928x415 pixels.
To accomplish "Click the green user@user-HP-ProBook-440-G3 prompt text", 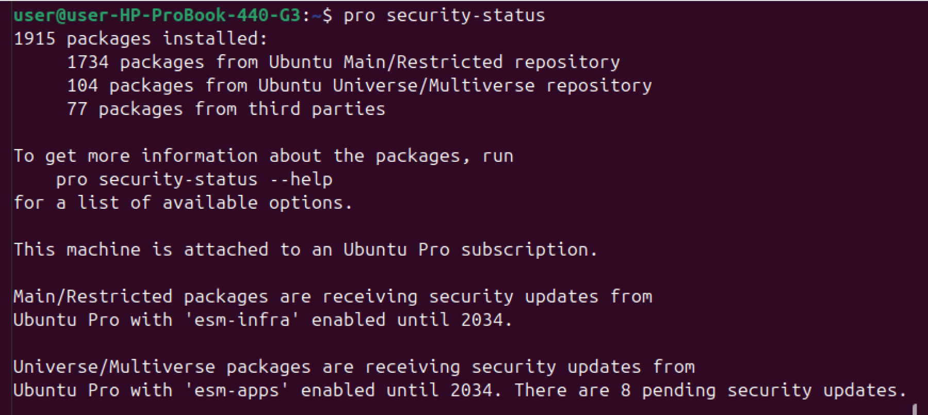I will pyautogui.click(x=157, y=15).
